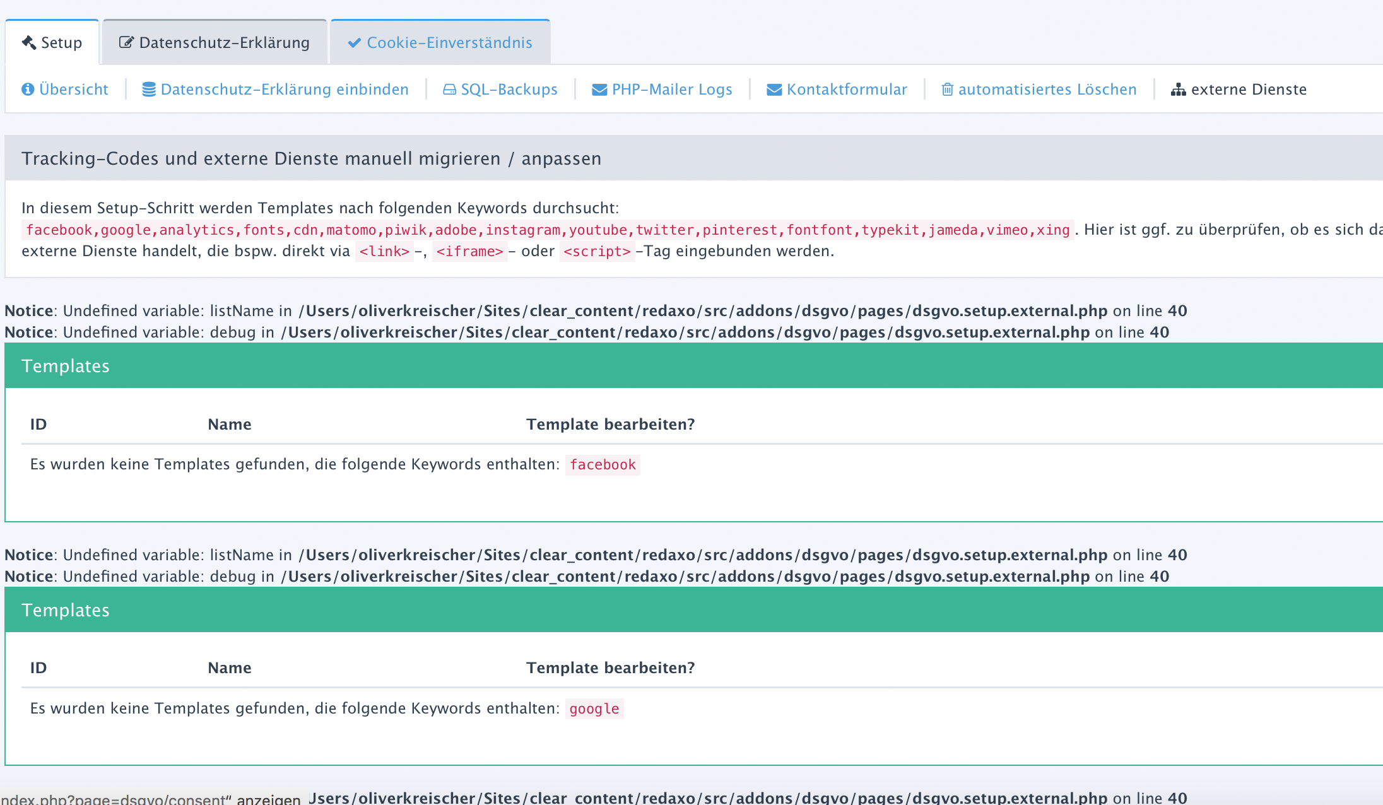Viewport: 1383px width, 805px height.
Task: Navigate to Kontaktformular settings
Action: pyautogui.click(x=847, y=90)
